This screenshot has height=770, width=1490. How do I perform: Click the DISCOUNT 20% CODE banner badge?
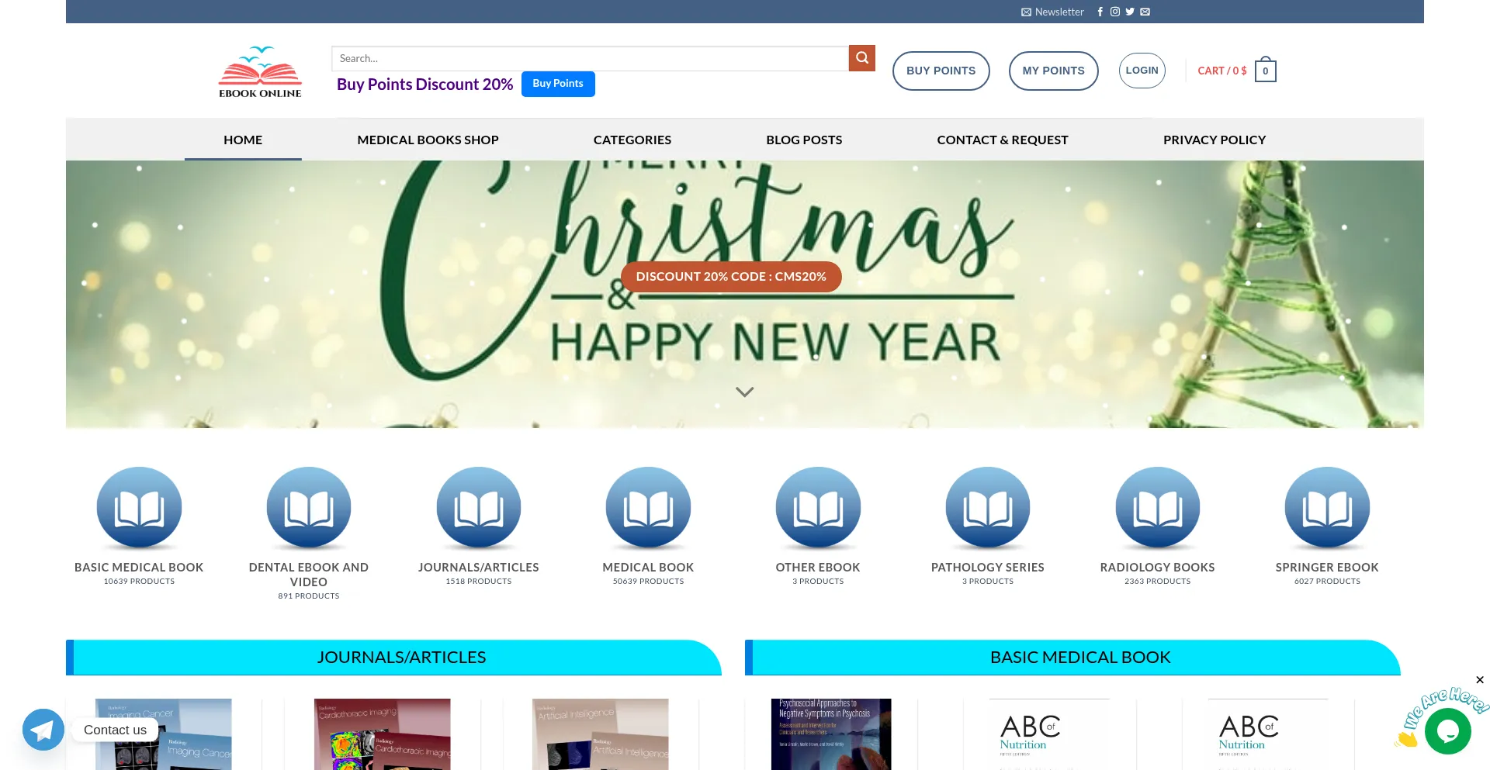(x=730, y=276)
